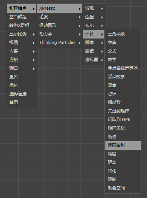The height and width of the screenshot is (198, 147).
Task: Open the XPresso node submenu
Action: click(x=59, y=9)
